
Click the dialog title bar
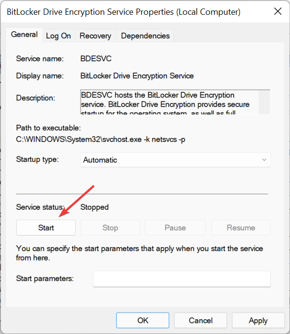tap(124, 11)
